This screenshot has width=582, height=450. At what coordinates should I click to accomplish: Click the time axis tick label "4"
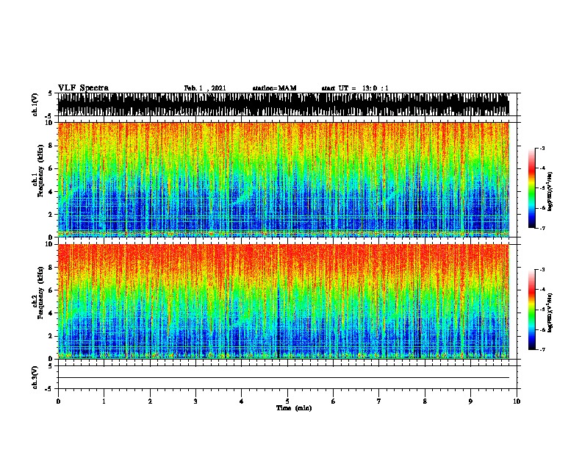click(241, 401)
